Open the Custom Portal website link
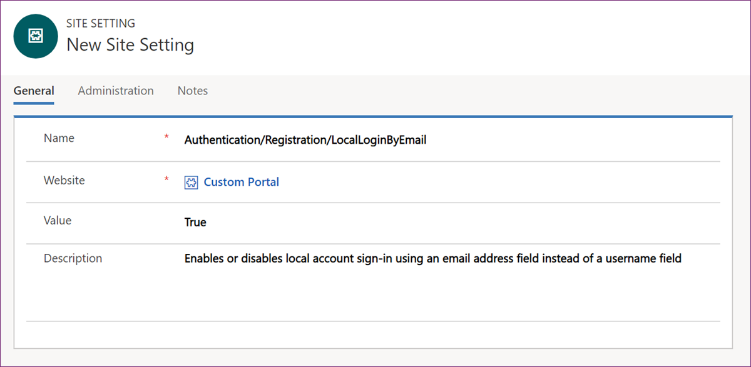The width and height of the screenshot is (751, 367). [x=241, y=183]
